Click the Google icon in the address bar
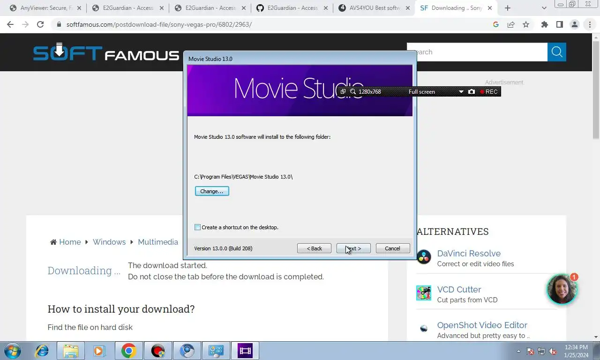Image resolution: width=600 pixels, height=360 pixels. point(496,24)
